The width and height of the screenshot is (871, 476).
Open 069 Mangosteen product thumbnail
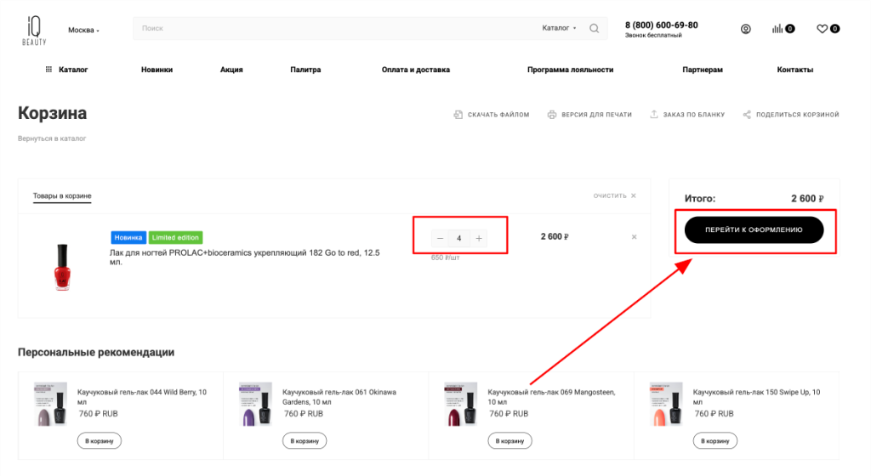[x=461, y=404]
